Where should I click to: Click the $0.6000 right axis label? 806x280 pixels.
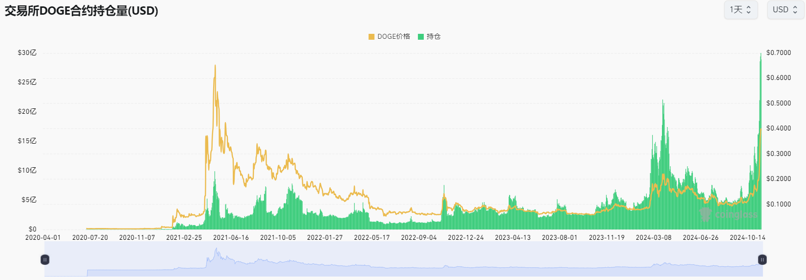(x=779, y=77)
